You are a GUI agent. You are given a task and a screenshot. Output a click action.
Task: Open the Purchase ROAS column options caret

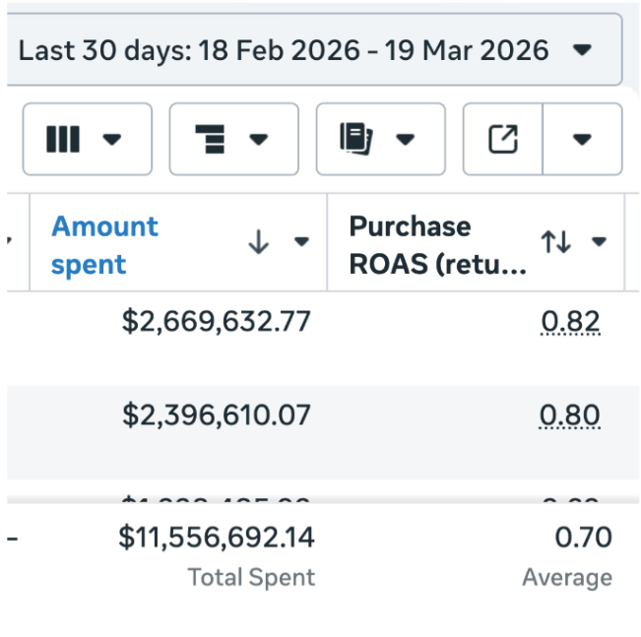(x=599, y=242)
